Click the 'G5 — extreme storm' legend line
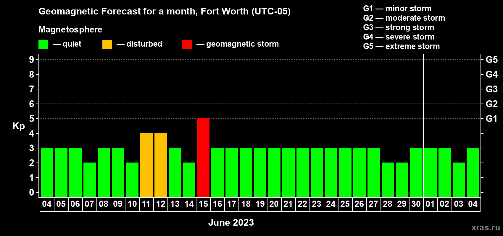503x236 pixels. [x=401, y=46]
